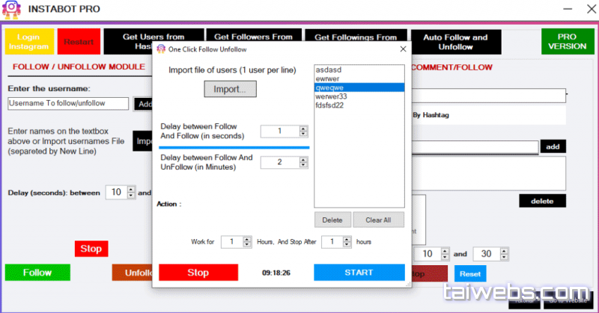Increase the comment module delay 30 value
Screen dimensions: 599x313
coord(504,251)
